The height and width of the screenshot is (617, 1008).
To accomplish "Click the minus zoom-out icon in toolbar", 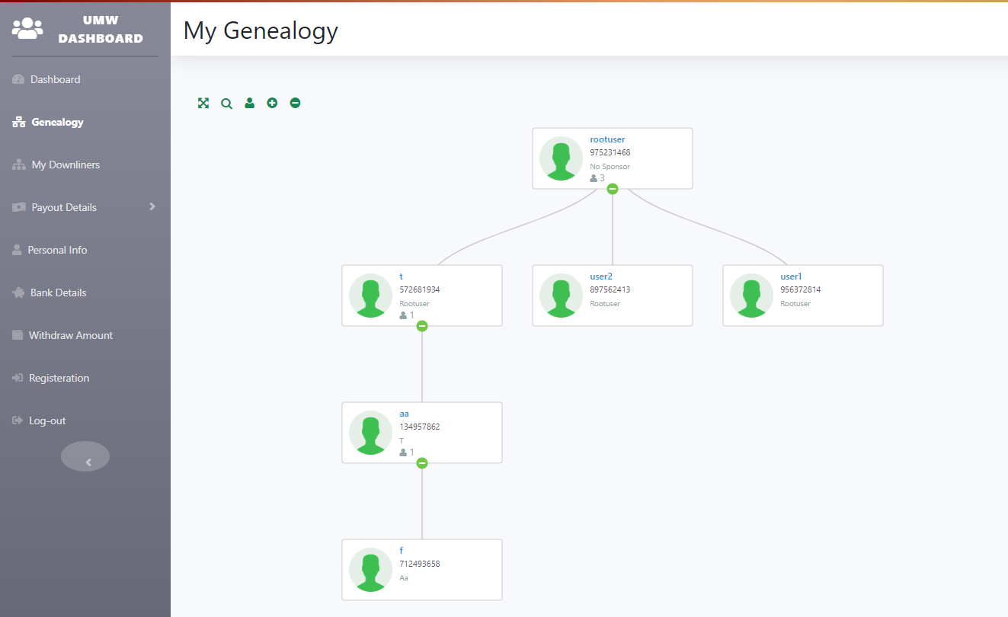I will 295,103.
